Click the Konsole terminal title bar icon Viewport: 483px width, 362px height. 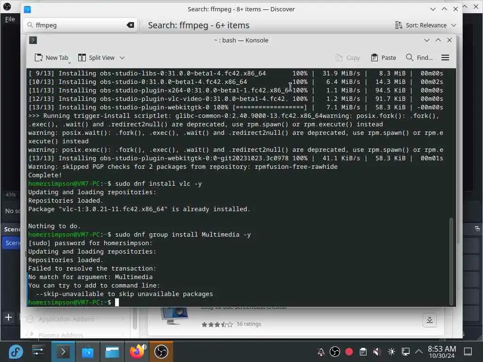[33, 41]
